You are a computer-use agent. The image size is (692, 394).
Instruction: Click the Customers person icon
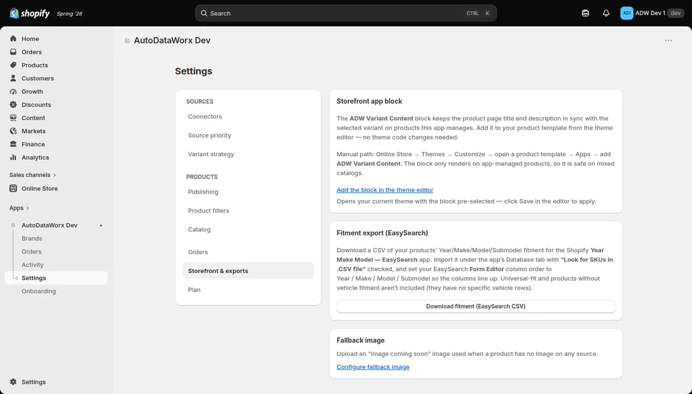point(13,78)
